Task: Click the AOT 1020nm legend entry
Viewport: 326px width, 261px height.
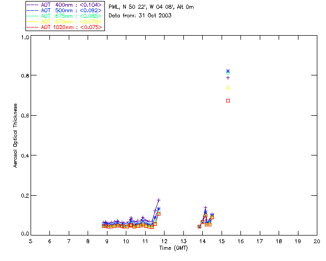Action: click(x=64, y=27)
